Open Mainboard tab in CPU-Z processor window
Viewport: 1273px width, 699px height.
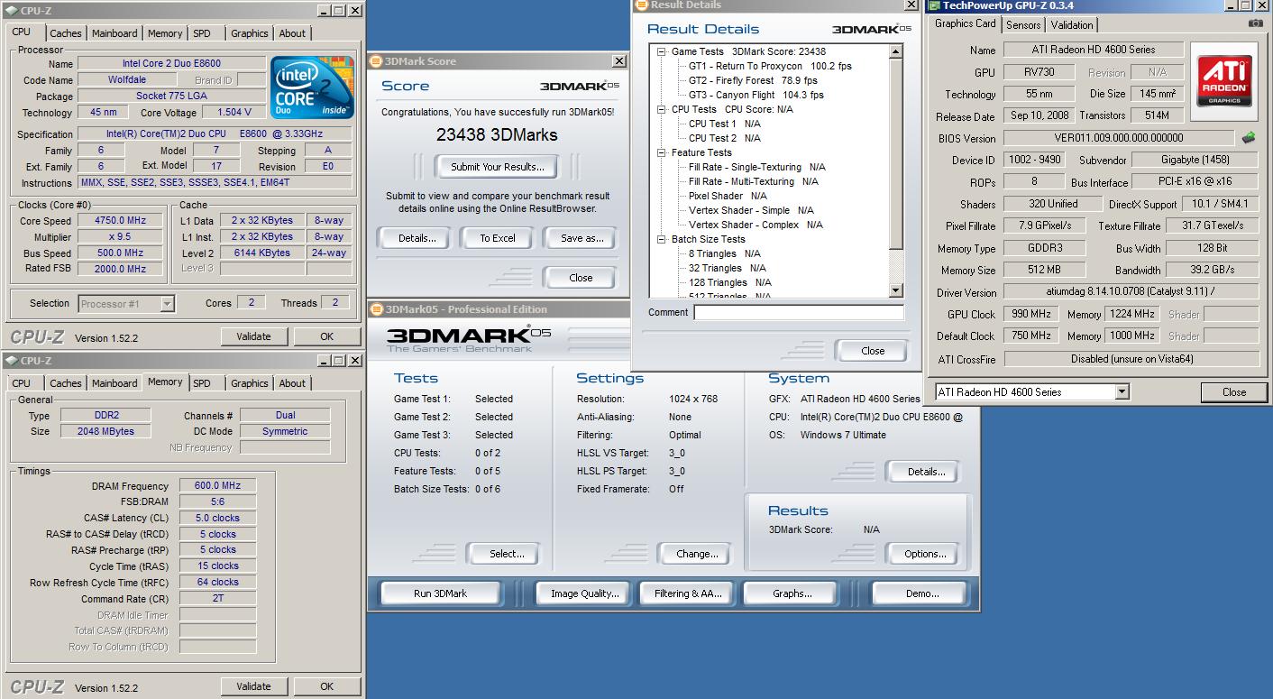pyautogui.click(x=114, y=33)
